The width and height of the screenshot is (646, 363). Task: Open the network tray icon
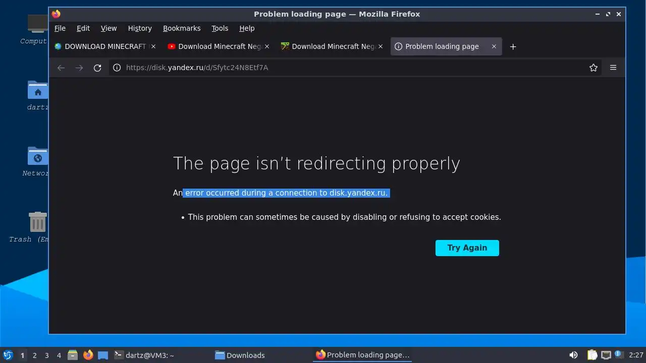pyautogui.click(x=606, y=355)
